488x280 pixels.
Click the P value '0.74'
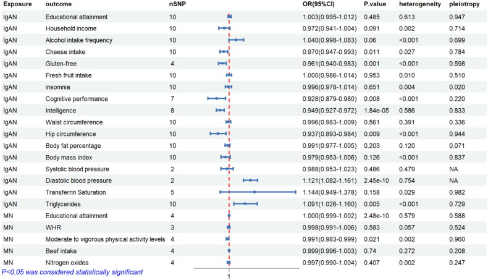(370, 251)
